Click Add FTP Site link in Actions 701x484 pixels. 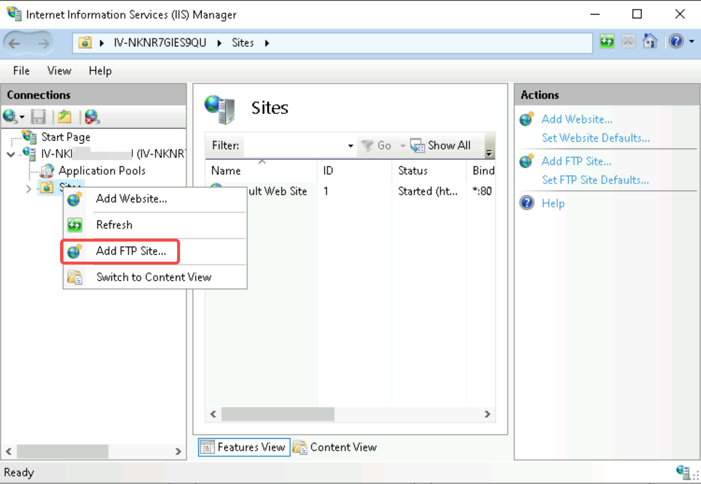click(x=577, y=161)
